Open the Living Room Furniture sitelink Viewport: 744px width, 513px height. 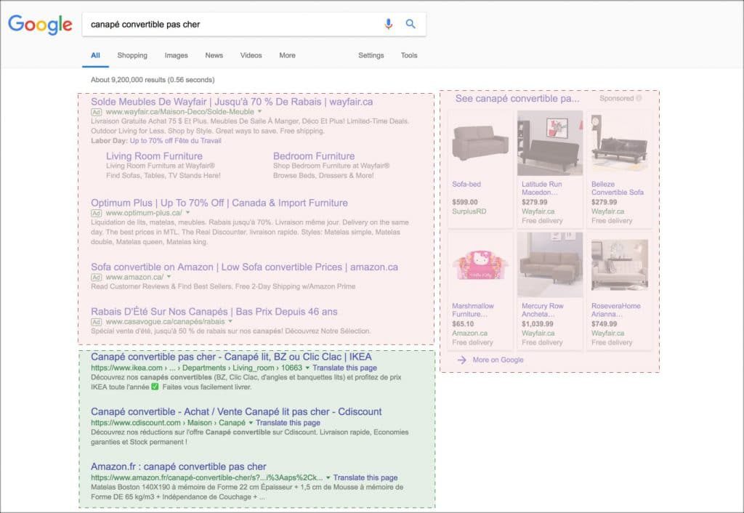click(x=154, y=156)
